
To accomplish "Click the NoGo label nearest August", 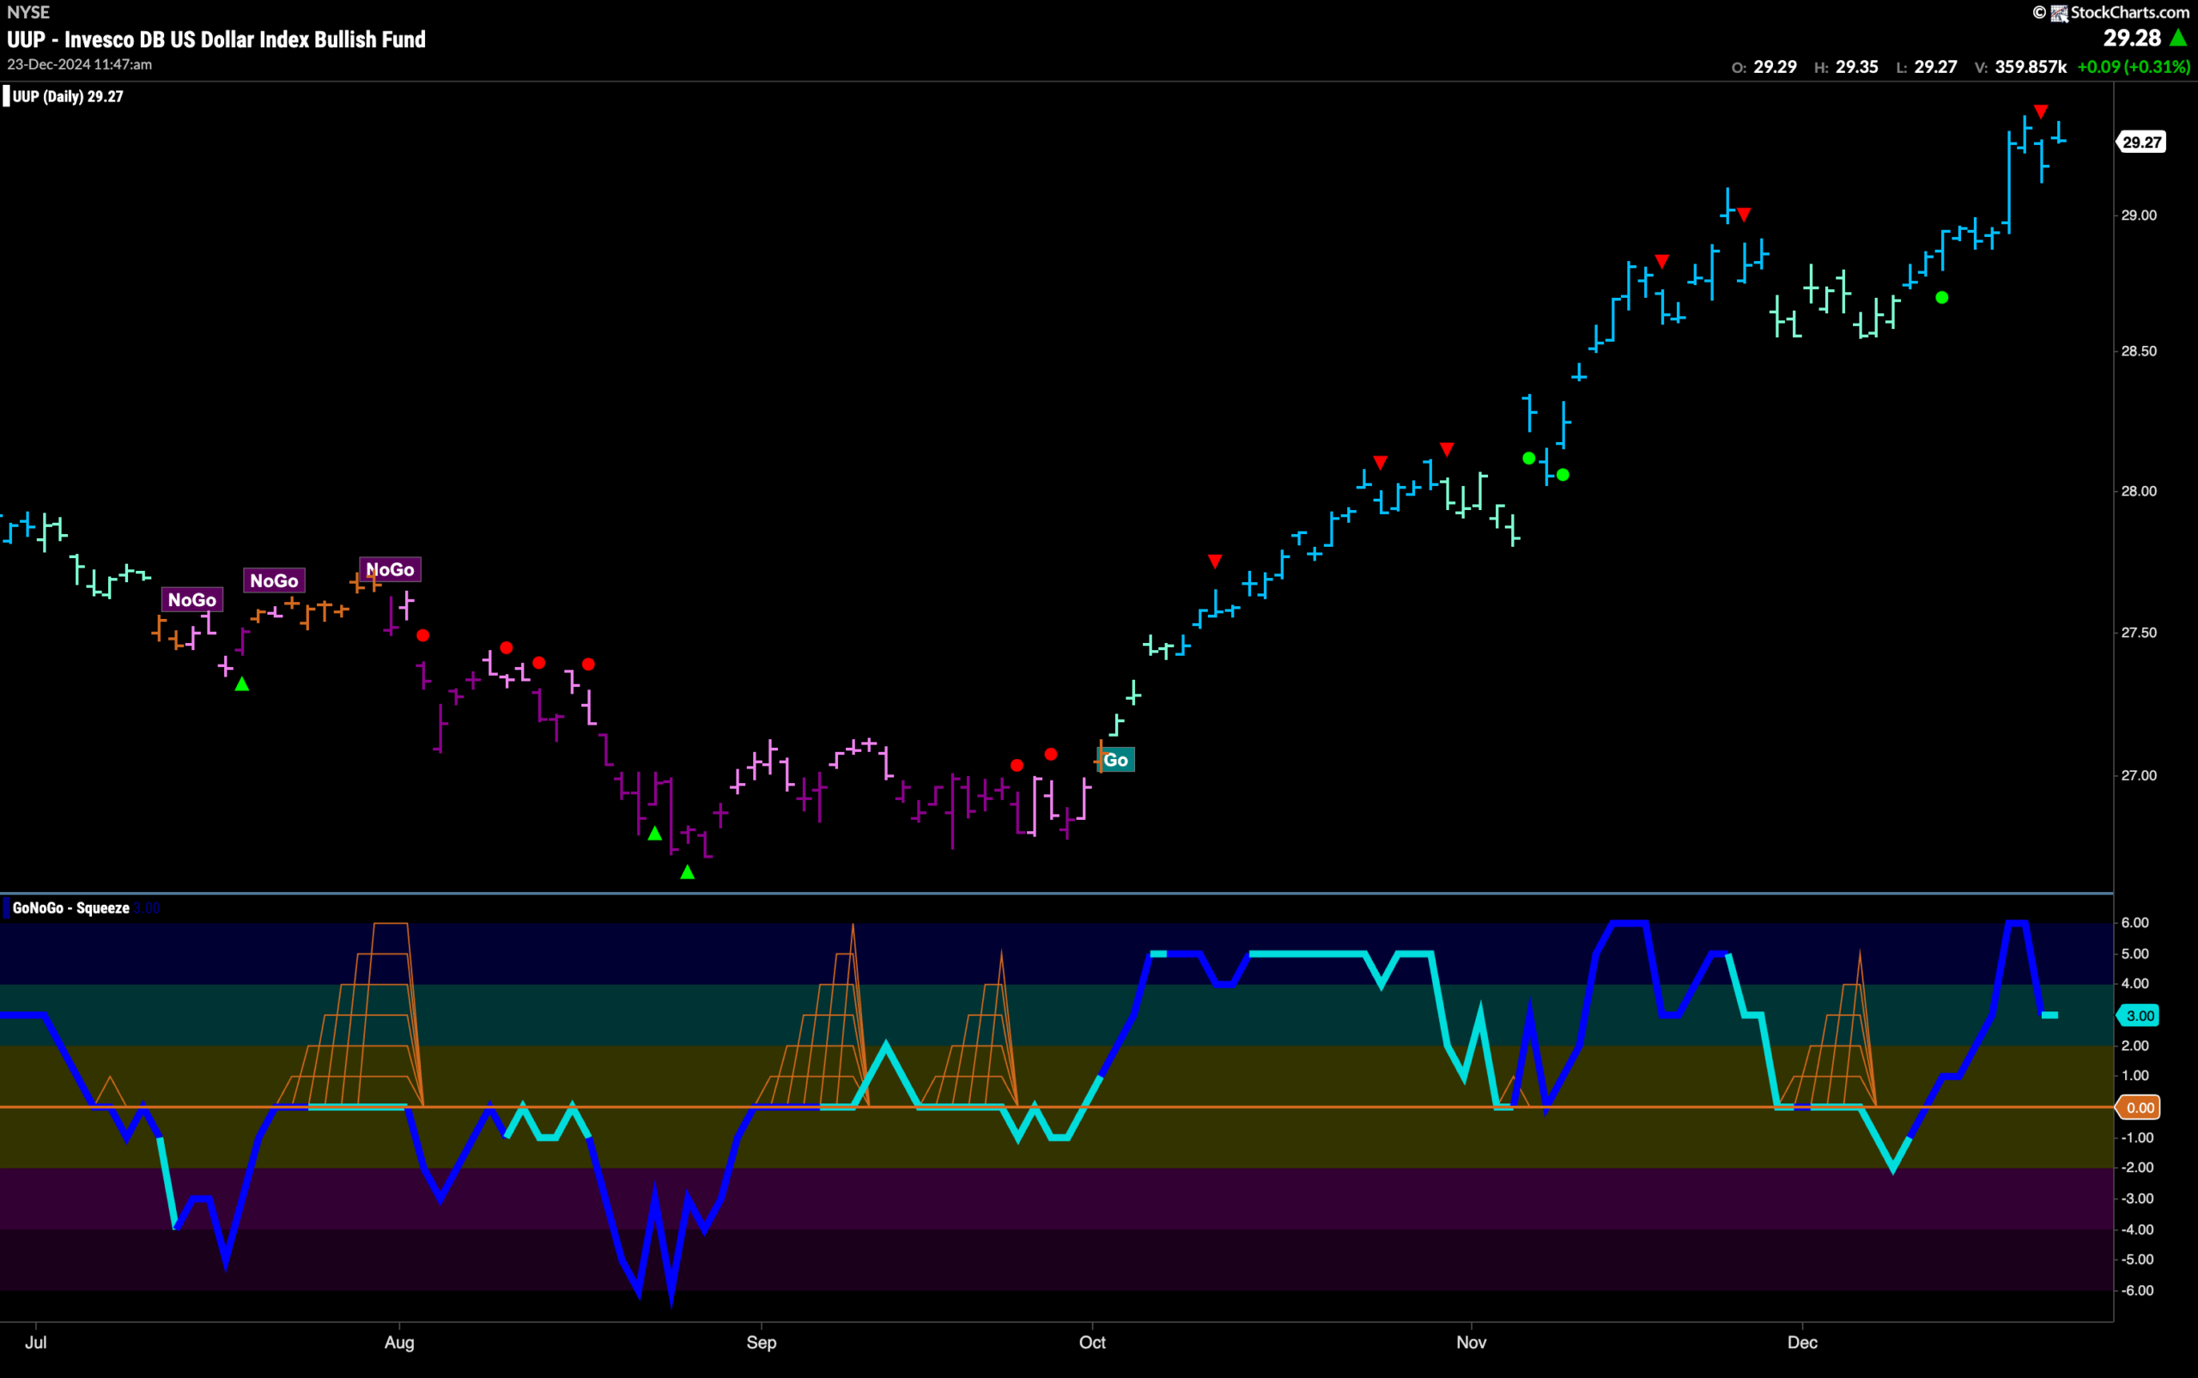I will [x=390, y=569].
